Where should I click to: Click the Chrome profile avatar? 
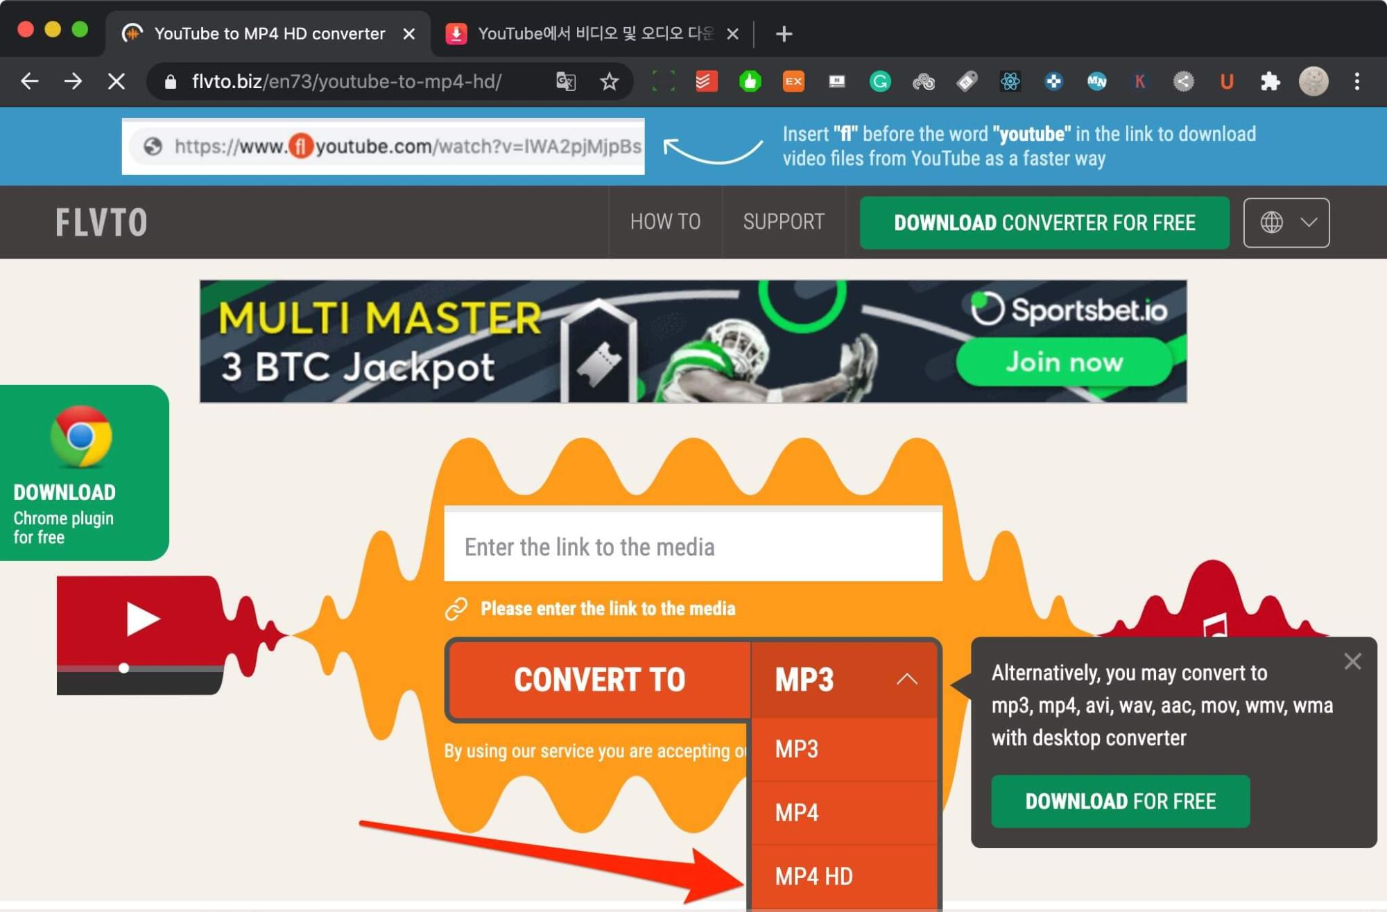coord(1313,82)
